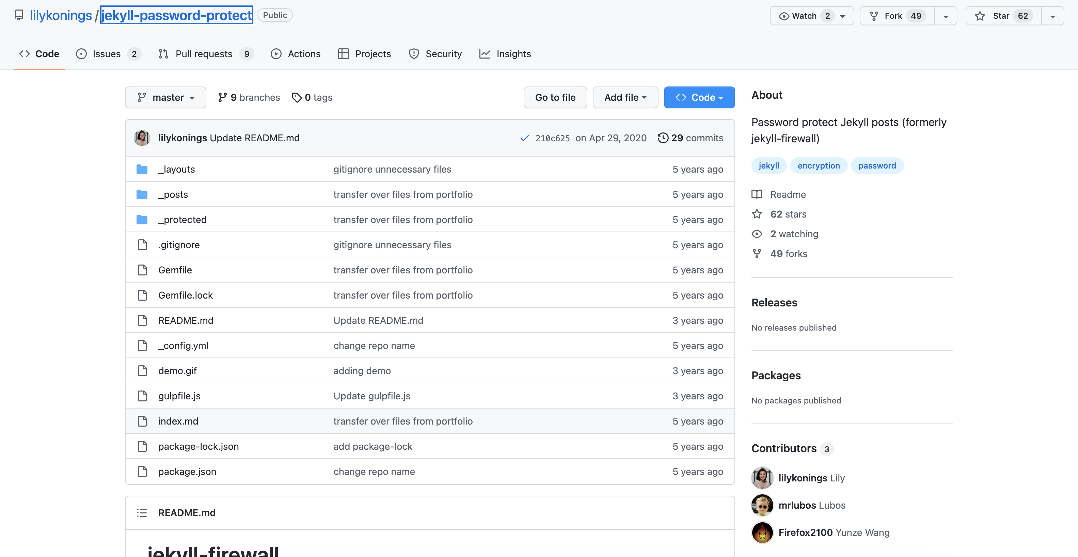Open the Contributors 3 heading link
Viewport: 1078px width, 557px height.
click(x=793, y=449)
